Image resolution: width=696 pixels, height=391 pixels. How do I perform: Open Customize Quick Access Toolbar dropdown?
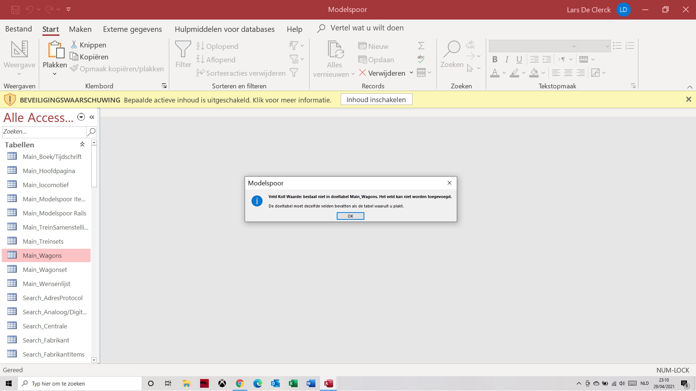(x=69, y=10)
